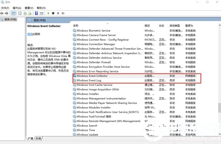
Task: Click gear icon of Windows Event Log
Action: (75, 80)
